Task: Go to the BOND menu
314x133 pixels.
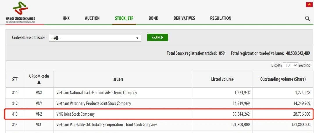Action: tap(153, 18)
